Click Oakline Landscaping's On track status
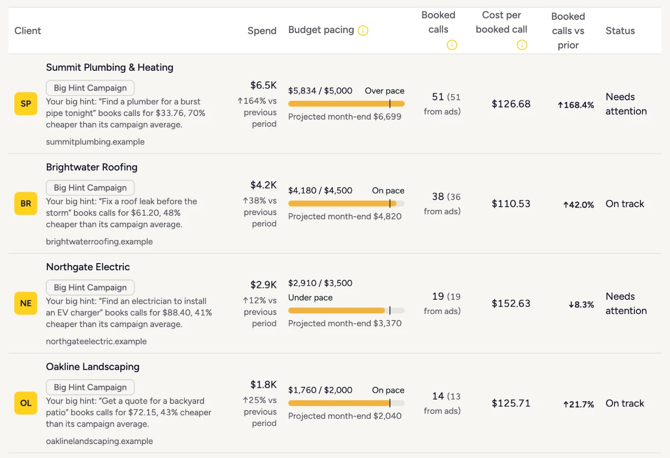Screen dimensions: 670x458 coord(625,403)
